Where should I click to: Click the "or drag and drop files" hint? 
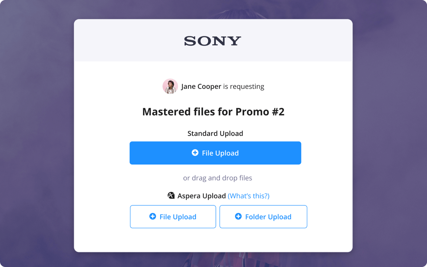point(218,178)
